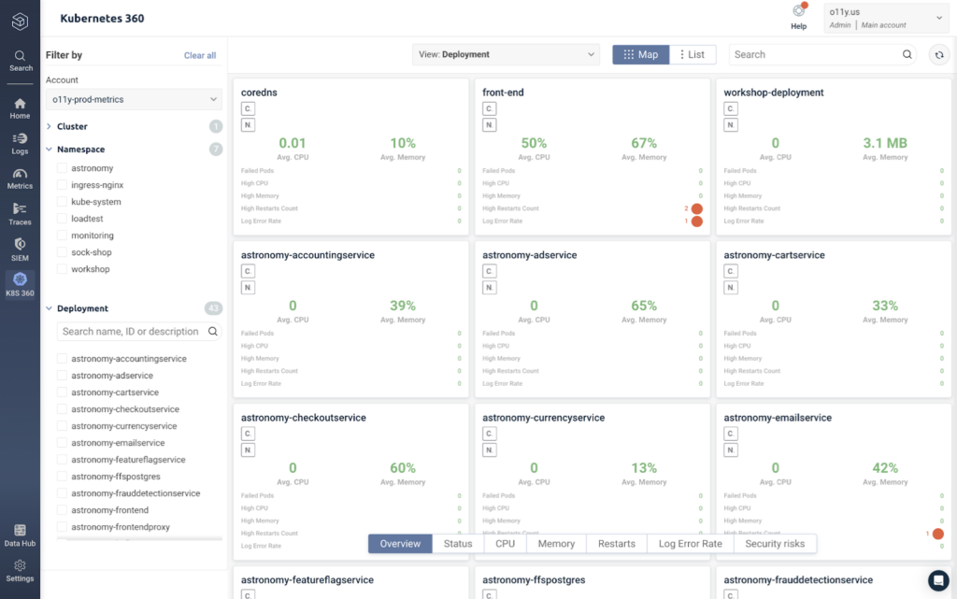This screenshot has width=957, height=599.
Task: Click the magnifier in Deployment filter search
Action: click(212, 331)
